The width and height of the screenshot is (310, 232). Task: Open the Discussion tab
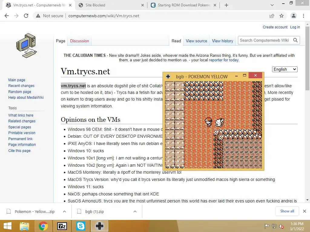click(80, 41)
